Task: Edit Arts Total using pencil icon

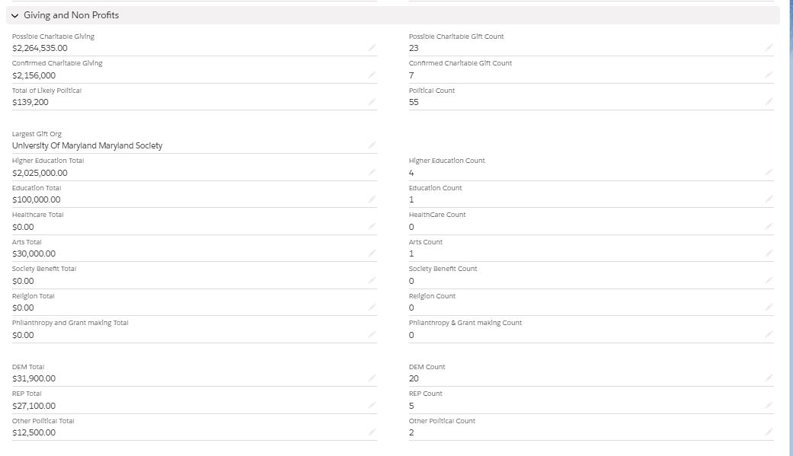Action: coord(372,254)
